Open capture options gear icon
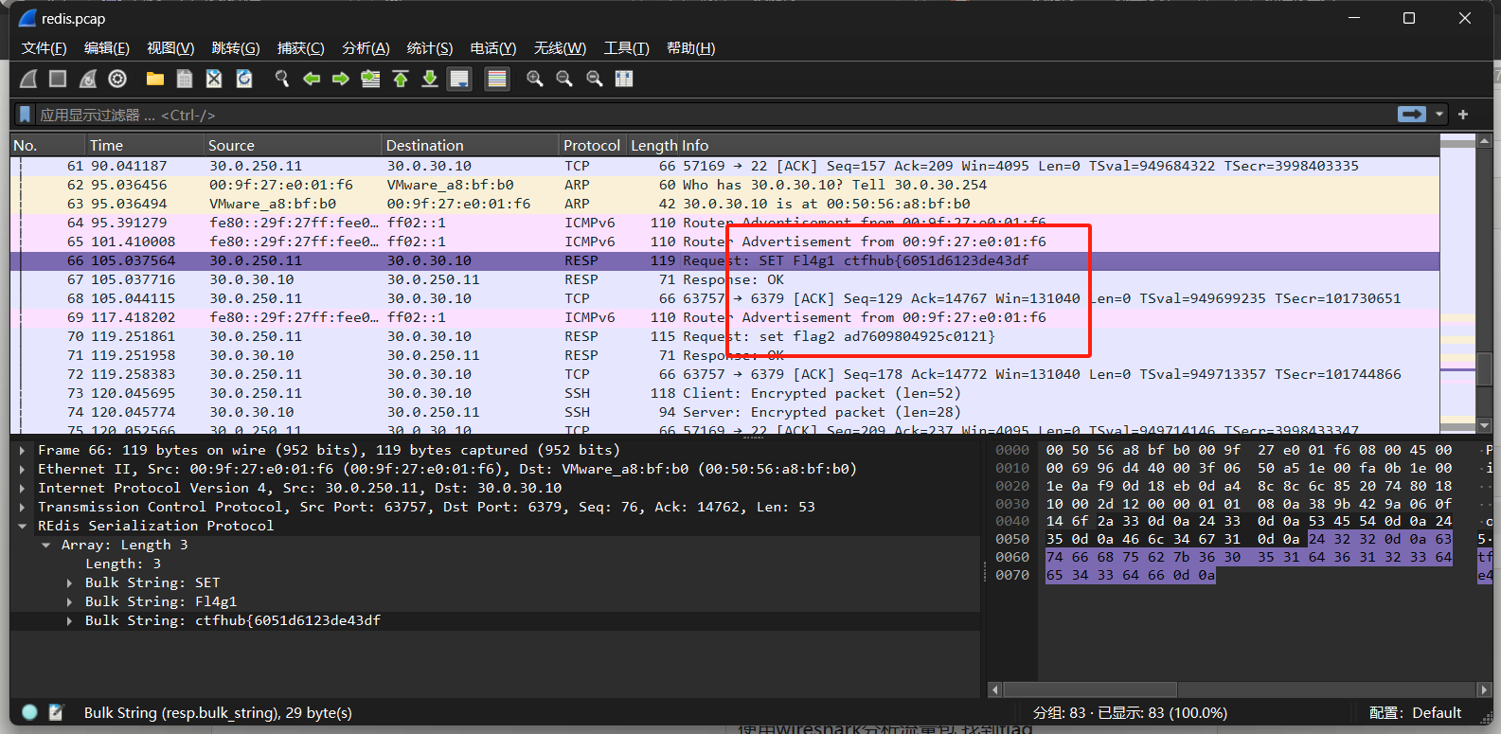 click(117, 79)
